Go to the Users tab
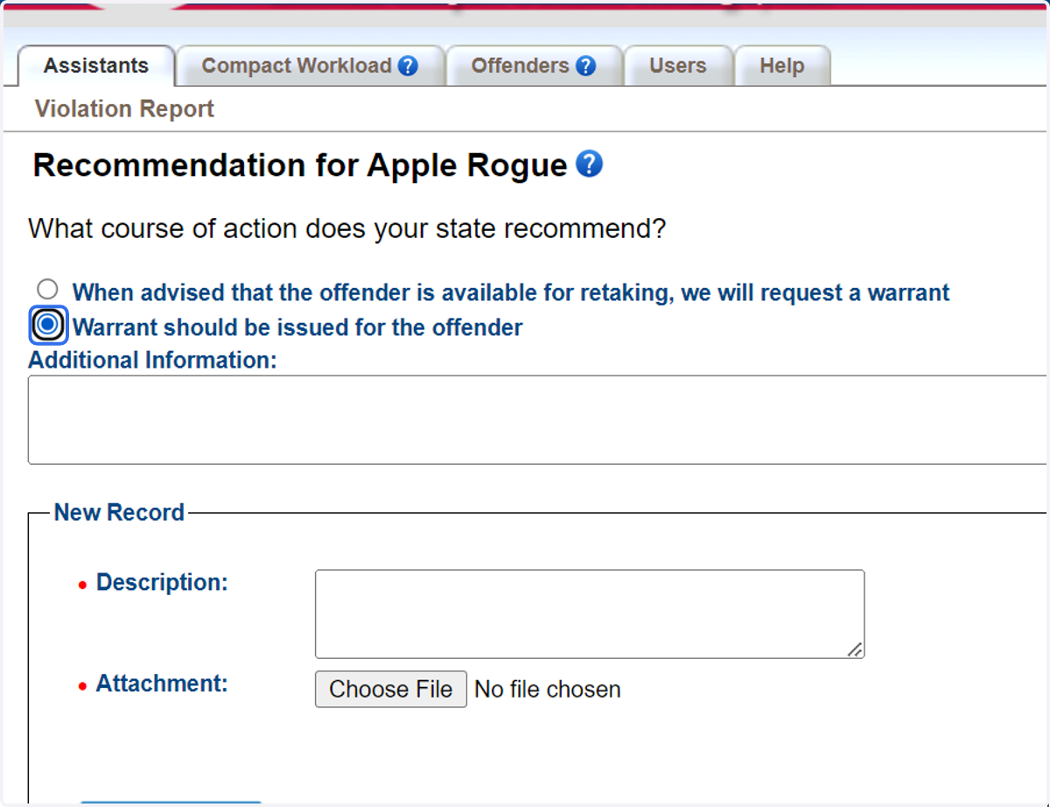Screen dimensions: 1050x807 (x=678, y=66)
